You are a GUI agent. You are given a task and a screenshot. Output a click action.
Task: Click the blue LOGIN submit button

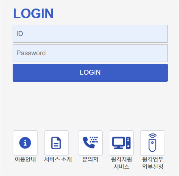(90, 73)
